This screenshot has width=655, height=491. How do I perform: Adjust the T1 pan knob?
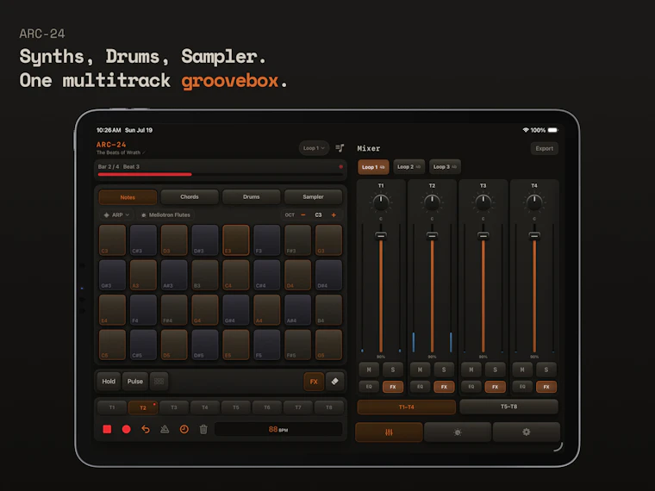381,202
